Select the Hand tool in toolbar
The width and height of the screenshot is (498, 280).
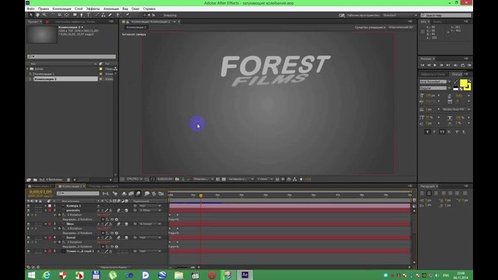pos(37,15)
